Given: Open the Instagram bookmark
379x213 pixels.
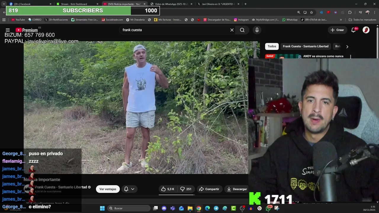Looking at the screenshot, I should point(241,20).
